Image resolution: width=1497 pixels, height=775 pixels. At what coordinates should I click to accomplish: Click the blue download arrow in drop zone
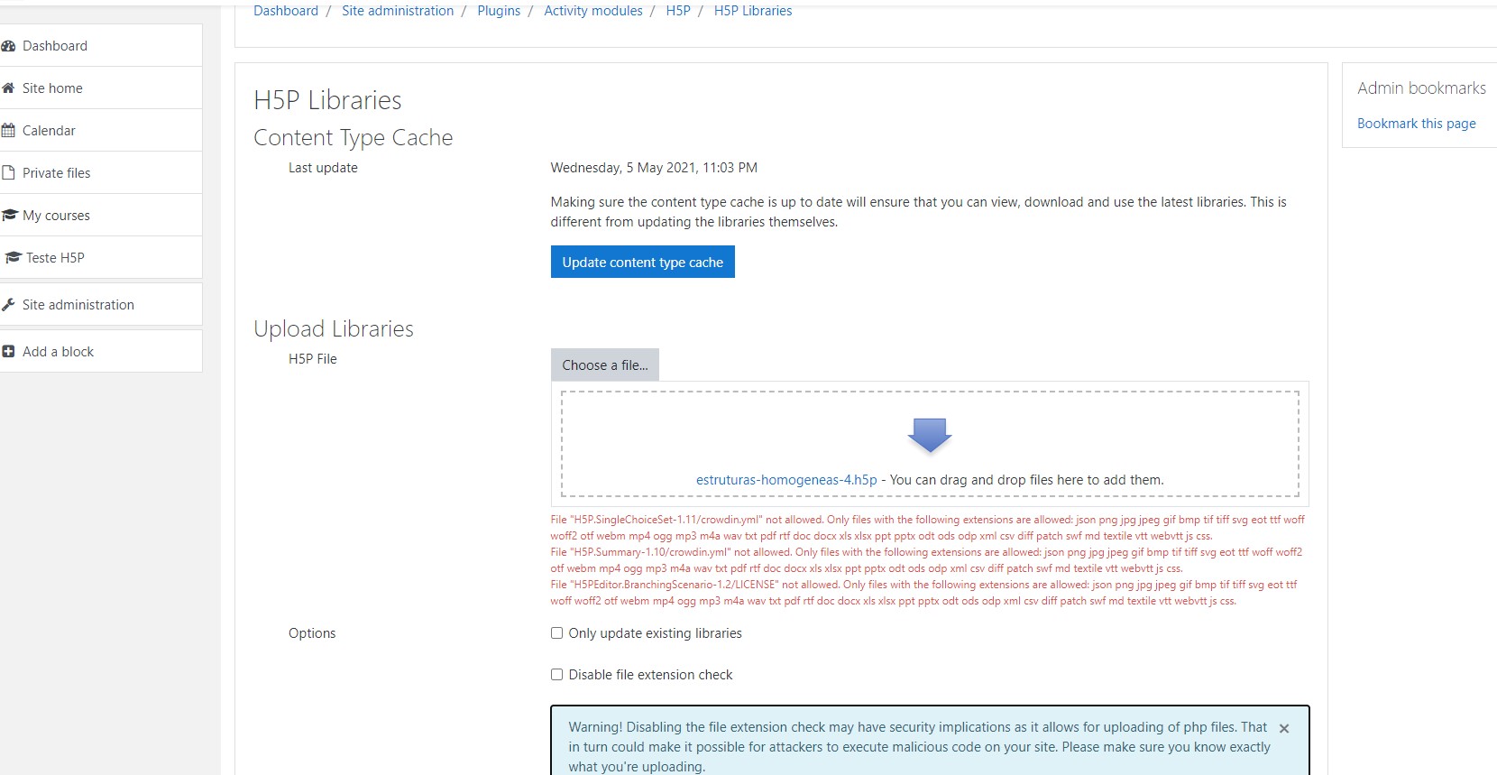[930, 435]
